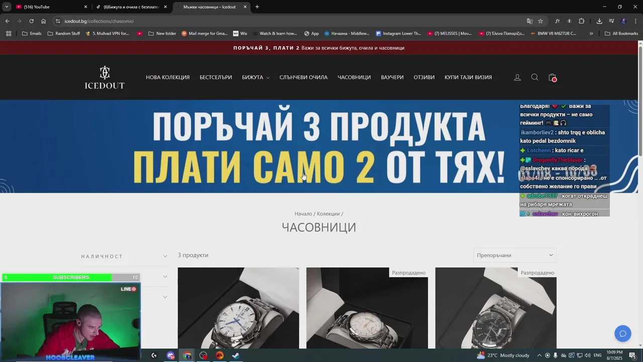The width and height of the screenshot is (643, 362).
Task: Expand the БИЖУТА menu dropdown
Action: coord(256,77)
